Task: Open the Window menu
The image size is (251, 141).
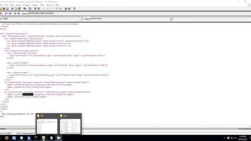Action: [49, 5]
